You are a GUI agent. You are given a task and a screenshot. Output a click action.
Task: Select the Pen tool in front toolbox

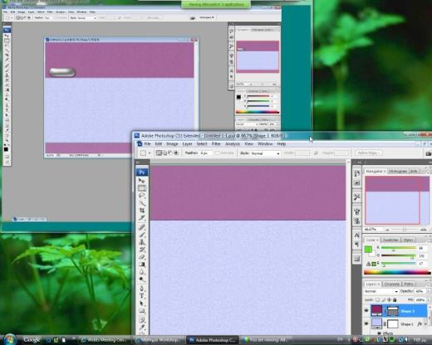coord(142,289)
